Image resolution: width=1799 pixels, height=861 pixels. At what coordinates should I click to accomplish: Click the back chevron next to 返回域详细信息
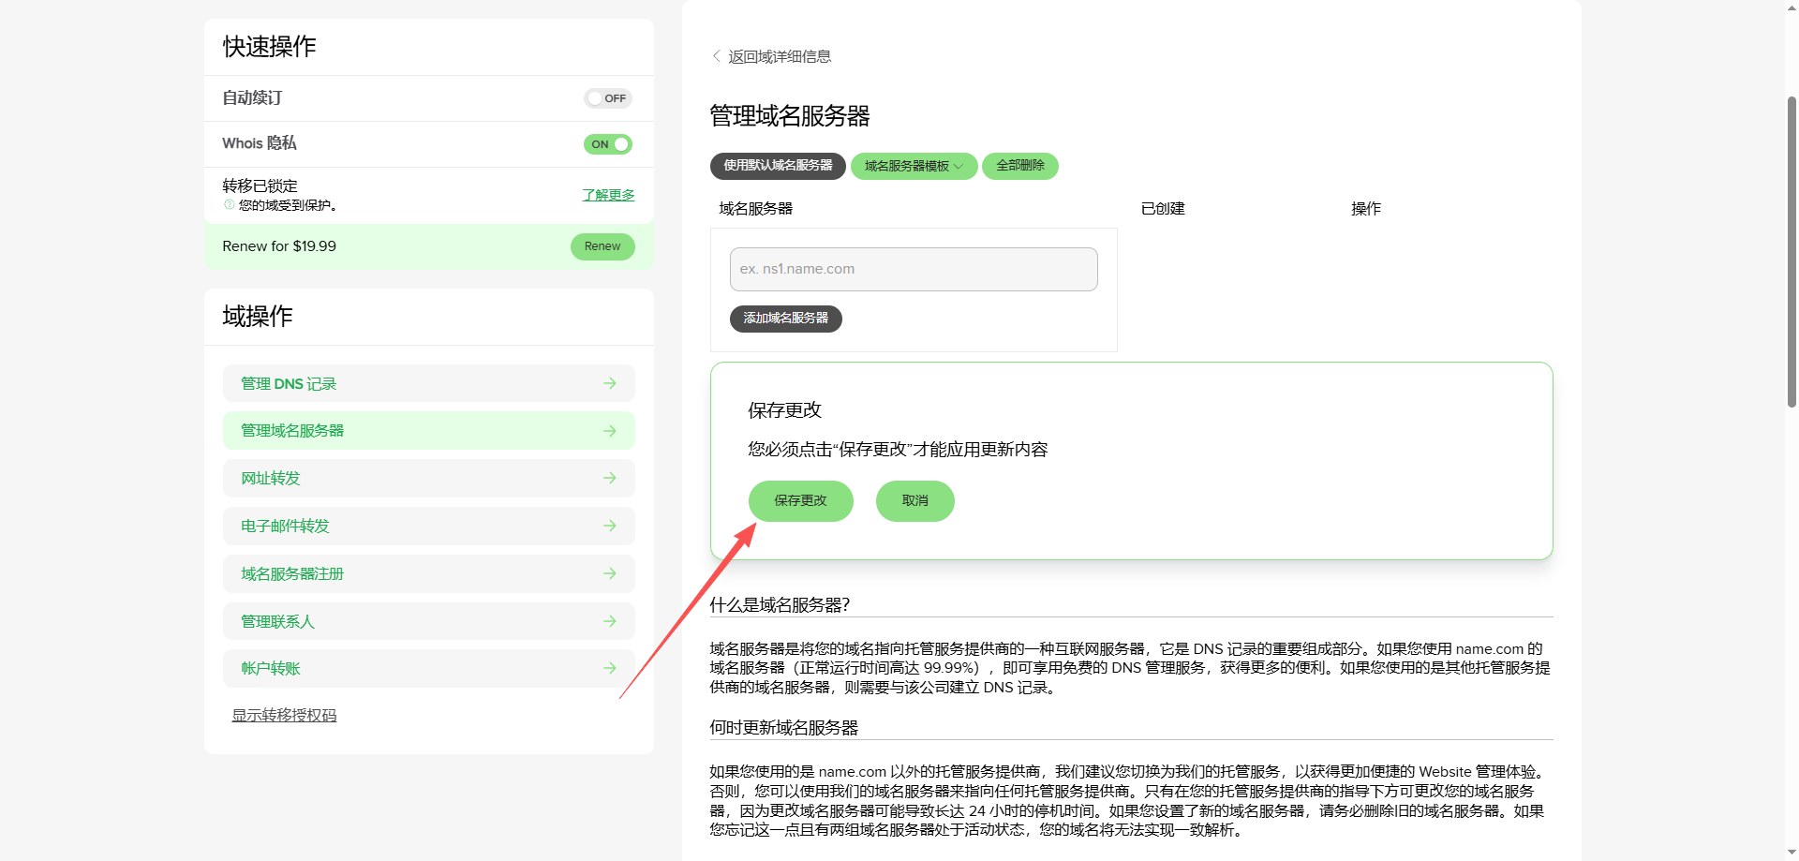(717, 56)
